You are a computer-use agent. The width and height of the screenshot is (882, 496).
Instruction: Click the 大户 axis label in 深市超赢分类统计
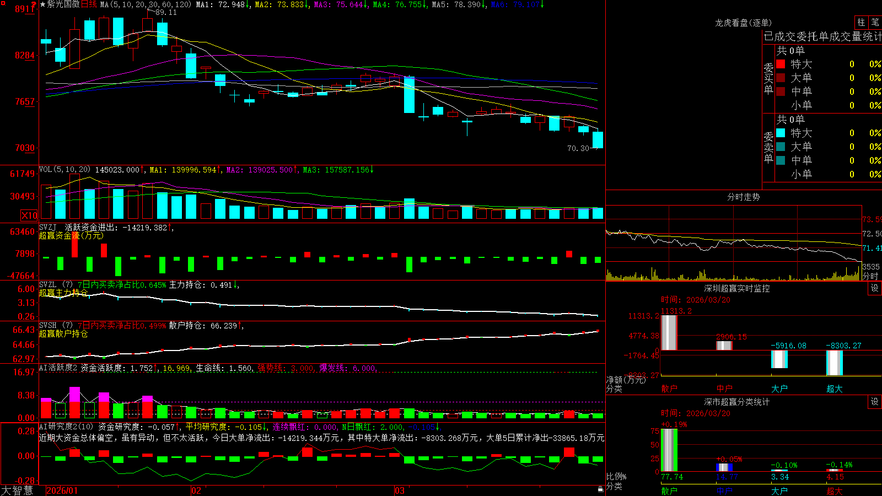click(779, 490)
